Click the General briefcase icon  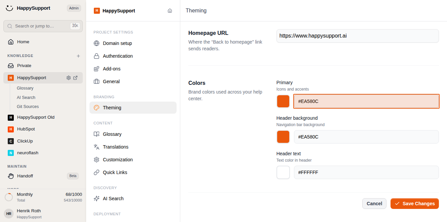[97, 81]
